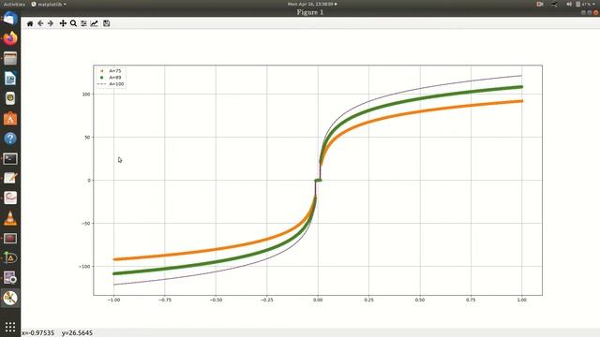This screenshot has height=337, width=600.
Task: Reset the plot to its original view (Home)
Action: [30, 23]
